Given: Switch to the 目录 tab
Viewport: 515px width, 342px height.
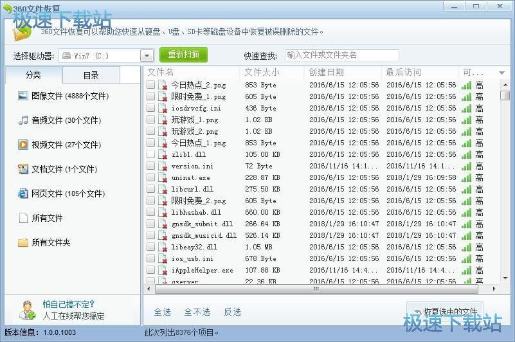Looking at the screenshot, I should 91,75.
